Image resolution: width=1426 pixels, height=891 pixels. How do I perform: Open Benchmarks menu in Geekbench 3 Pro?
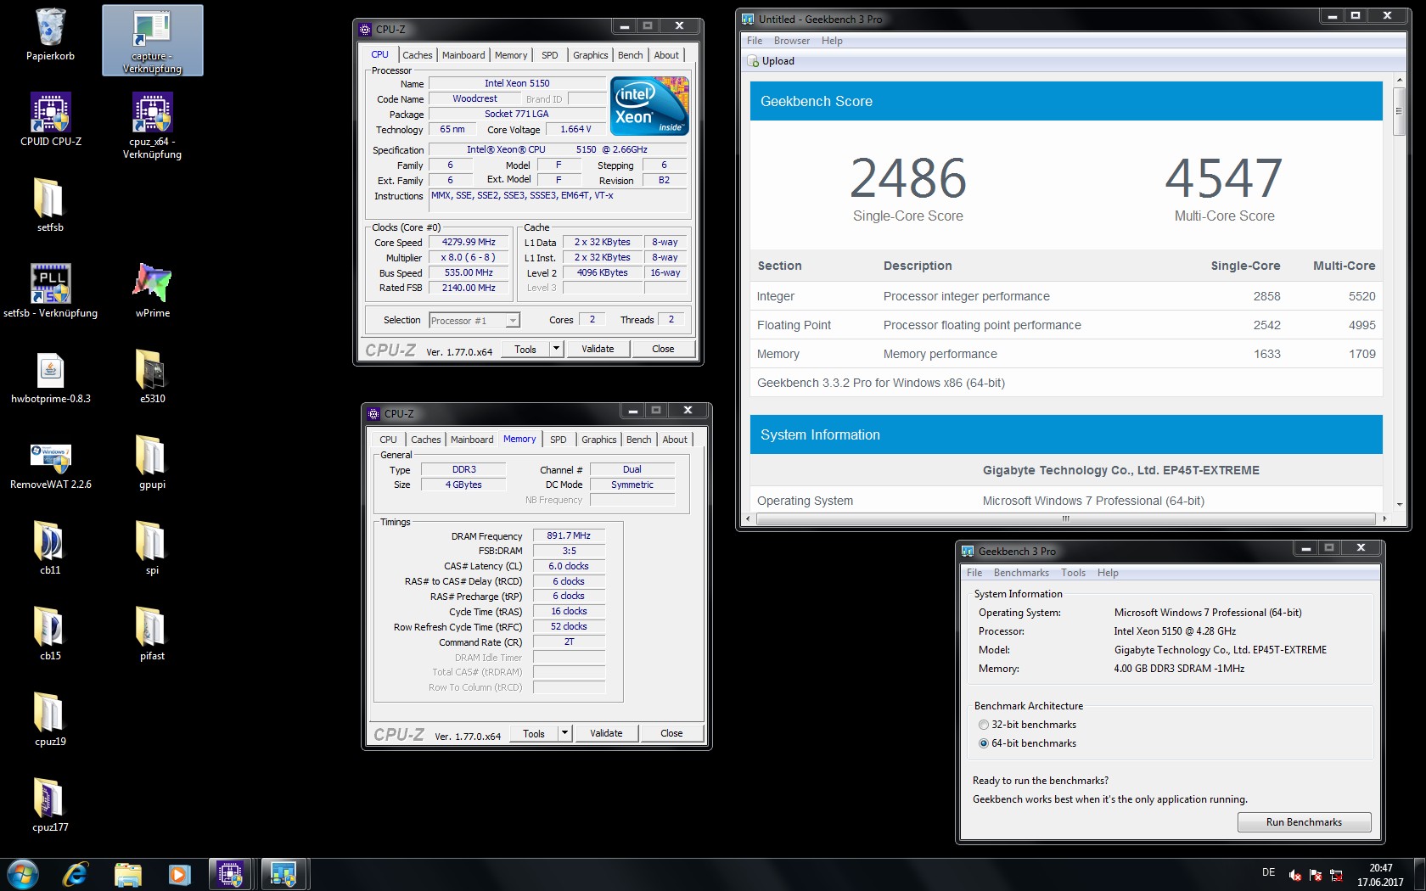(x=1021, y=573)
